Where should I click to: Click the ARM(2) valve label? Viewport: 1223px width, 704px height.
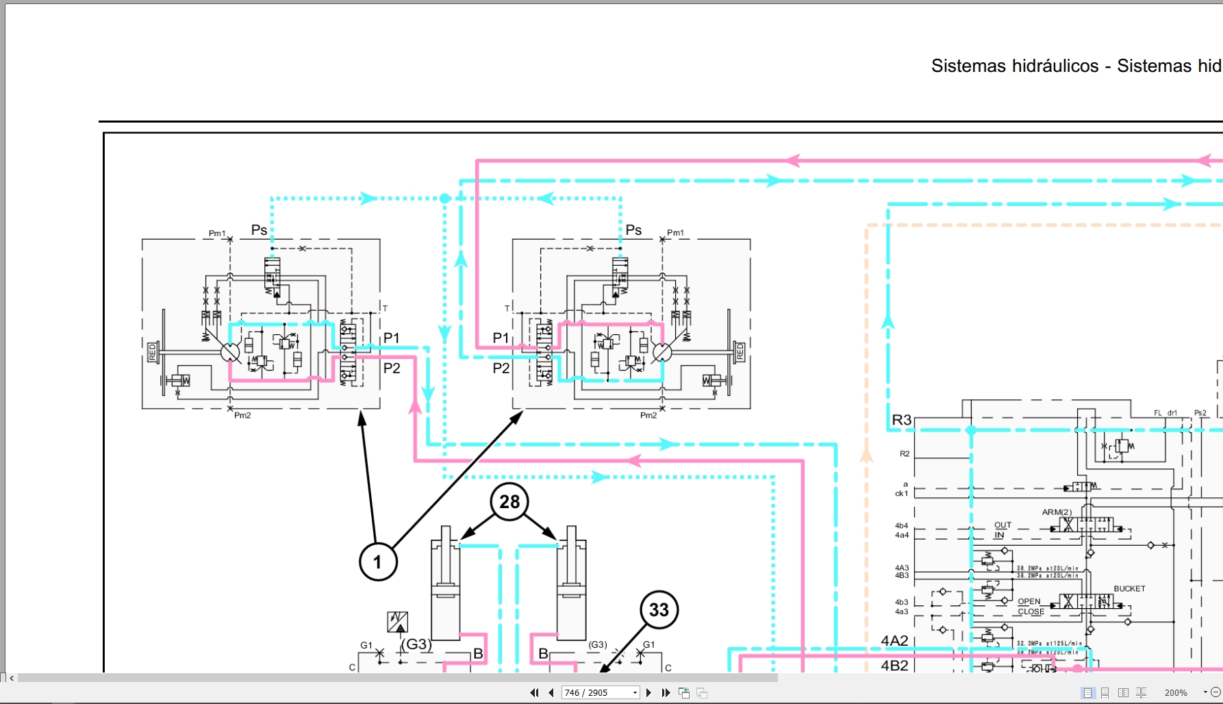pyautogui.click(x=1057, y=512)
